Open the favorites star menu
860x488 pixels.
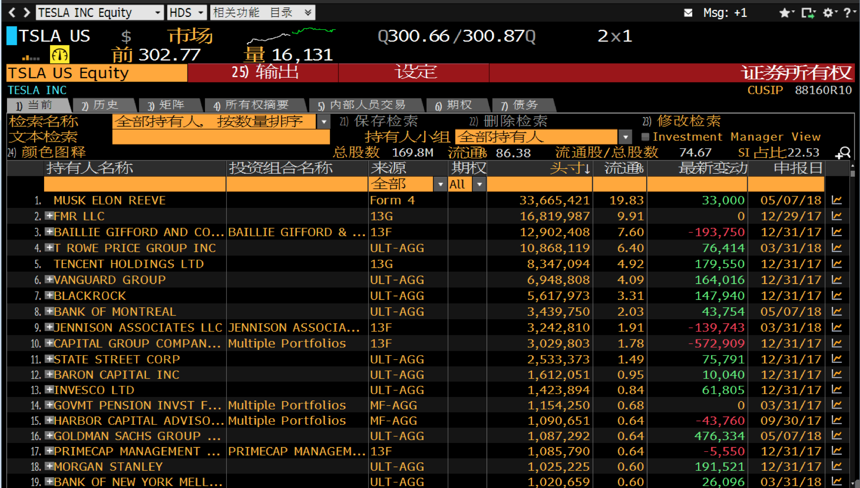point(786,13)
